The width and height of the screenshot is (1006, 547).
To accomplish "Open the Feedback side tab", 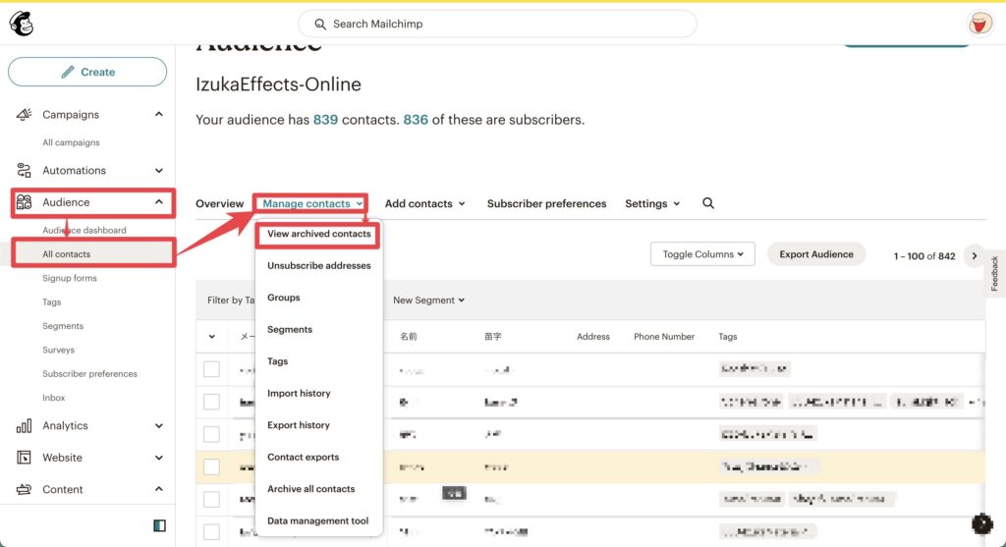I will point(995,273).
